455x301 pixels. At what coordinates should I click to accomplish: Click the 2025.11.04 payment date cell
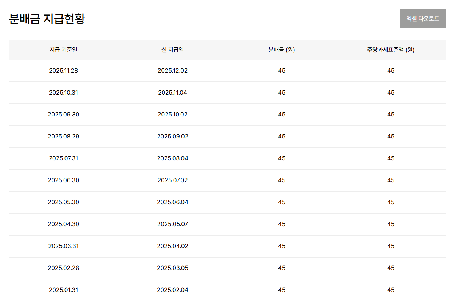point(172,93)
